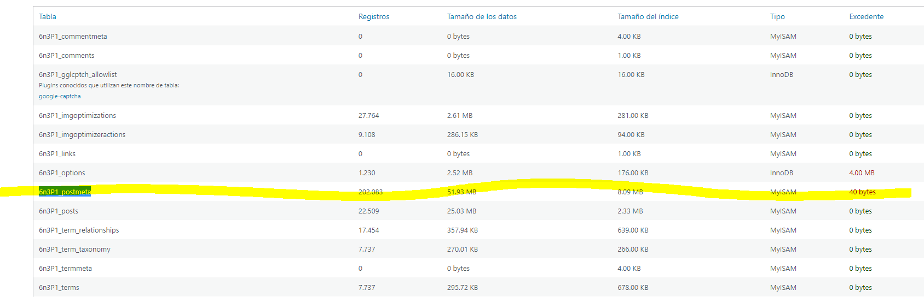Select table name 6n3P1_commentmeta
This screenshot has height=297, width=924.
[73, 37]
